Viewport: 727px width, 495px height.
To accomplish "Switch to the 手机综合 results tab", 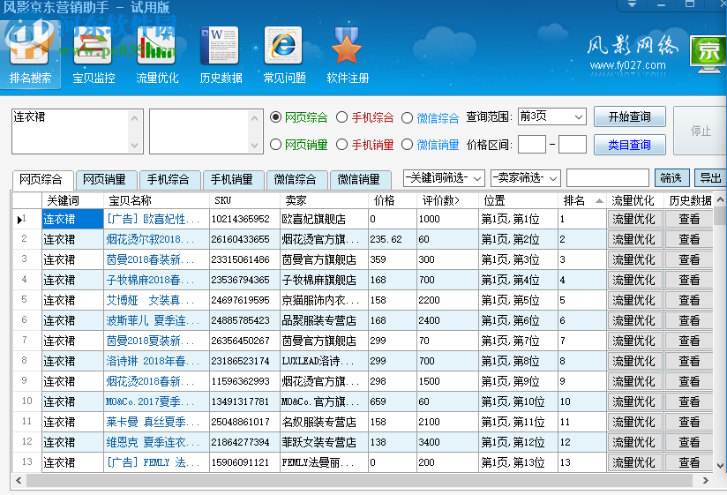I will pyautogui.click(x=169, y=179).
